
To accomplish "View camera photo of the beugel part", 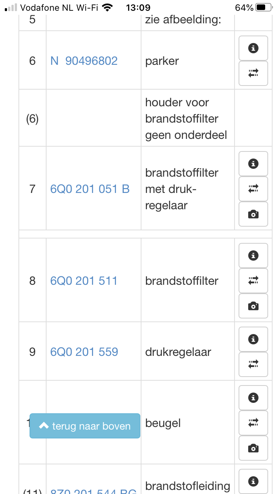I will [253, 448].
